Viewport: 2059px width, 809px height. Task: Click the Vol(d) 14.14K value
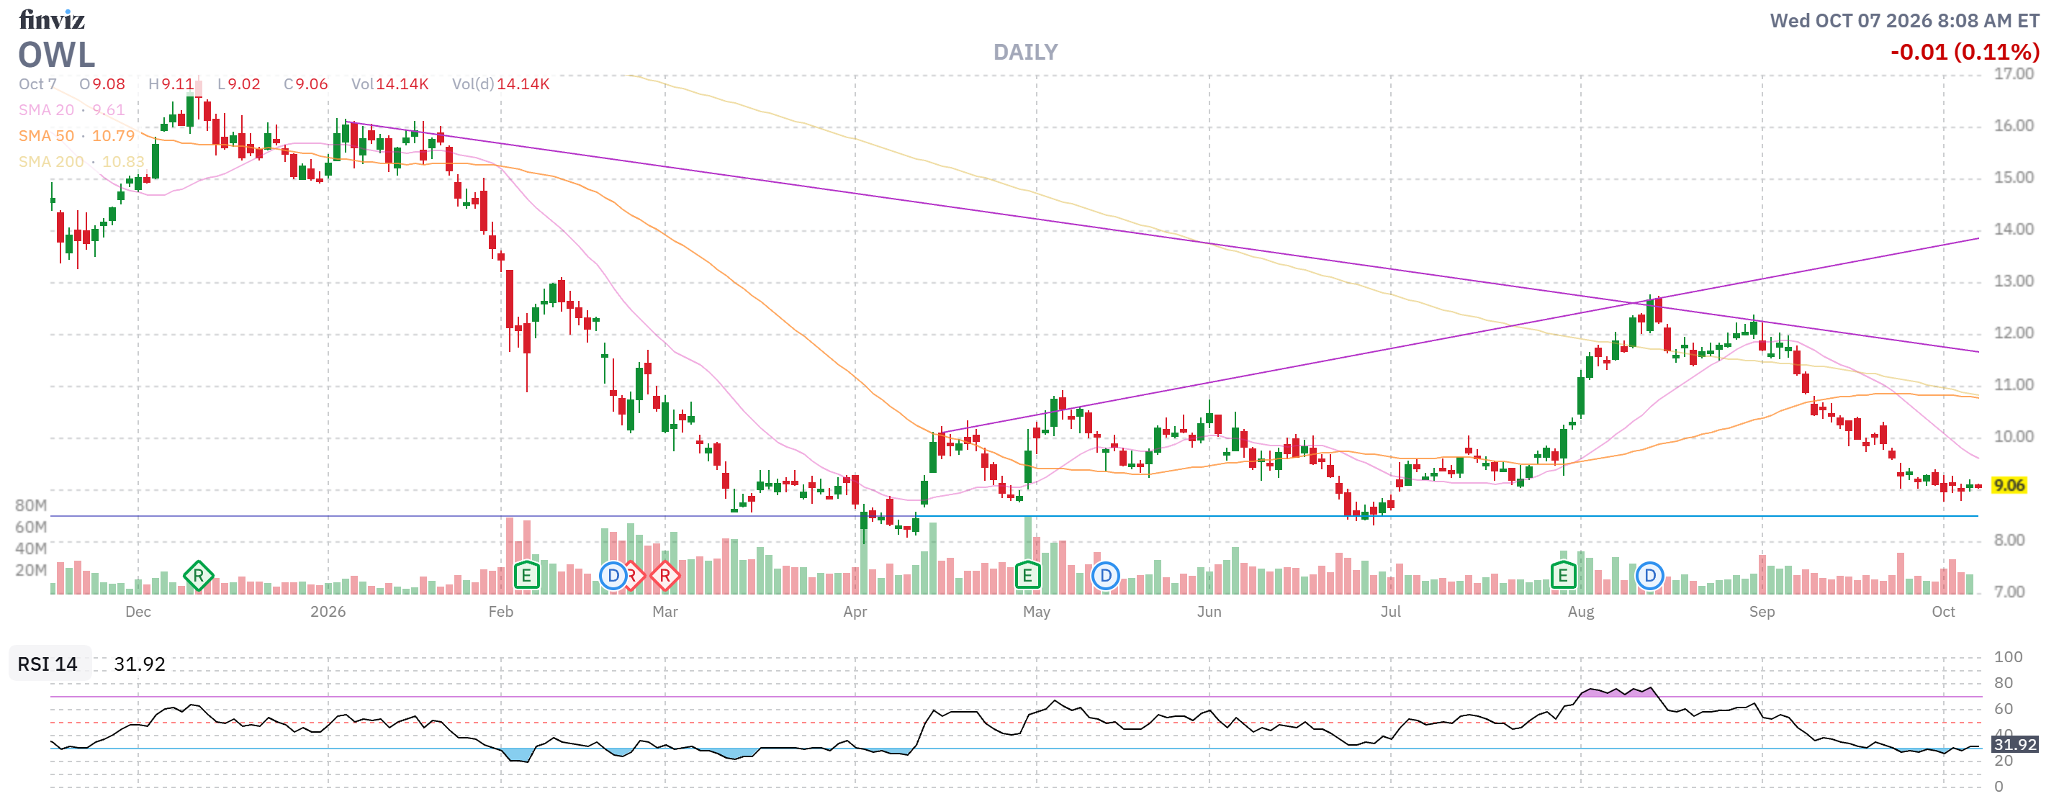501,84
